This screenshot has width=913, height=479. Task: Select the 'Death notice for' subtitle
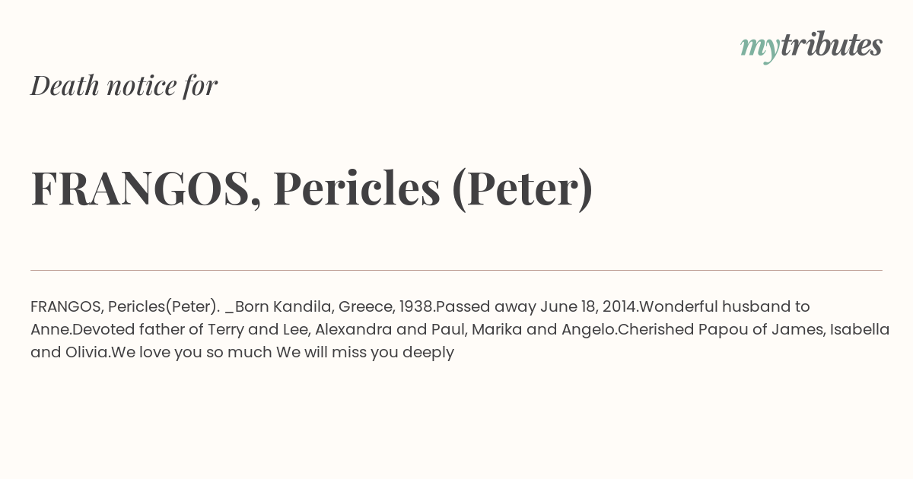(124, 85)
